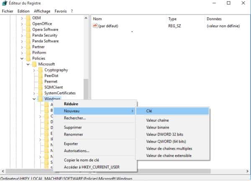The image size is (251, 181).
Task: Collapse the Policies tree node
Action: click(x=22, y=59)
